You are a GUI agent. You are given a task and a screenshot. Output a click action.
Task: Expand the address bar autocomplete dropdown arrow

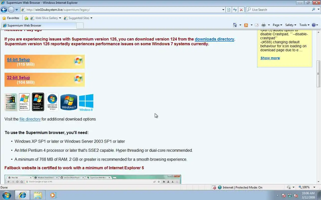(x=223, y=10)
